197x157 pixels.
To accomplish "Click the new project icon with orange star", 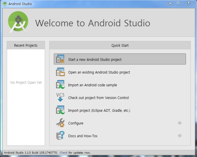I will pyautogui.click(x=60, y=59).
